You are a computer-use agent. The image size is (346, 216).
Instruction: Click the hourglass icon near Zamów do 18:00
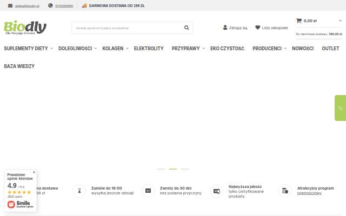[79, 191]
